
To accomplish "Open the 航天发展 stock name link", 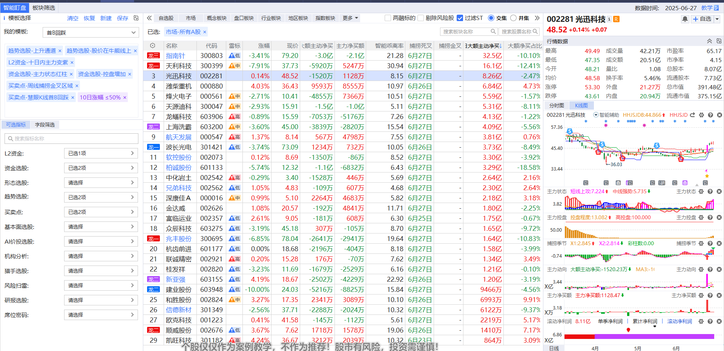I will tap(179, 137).
